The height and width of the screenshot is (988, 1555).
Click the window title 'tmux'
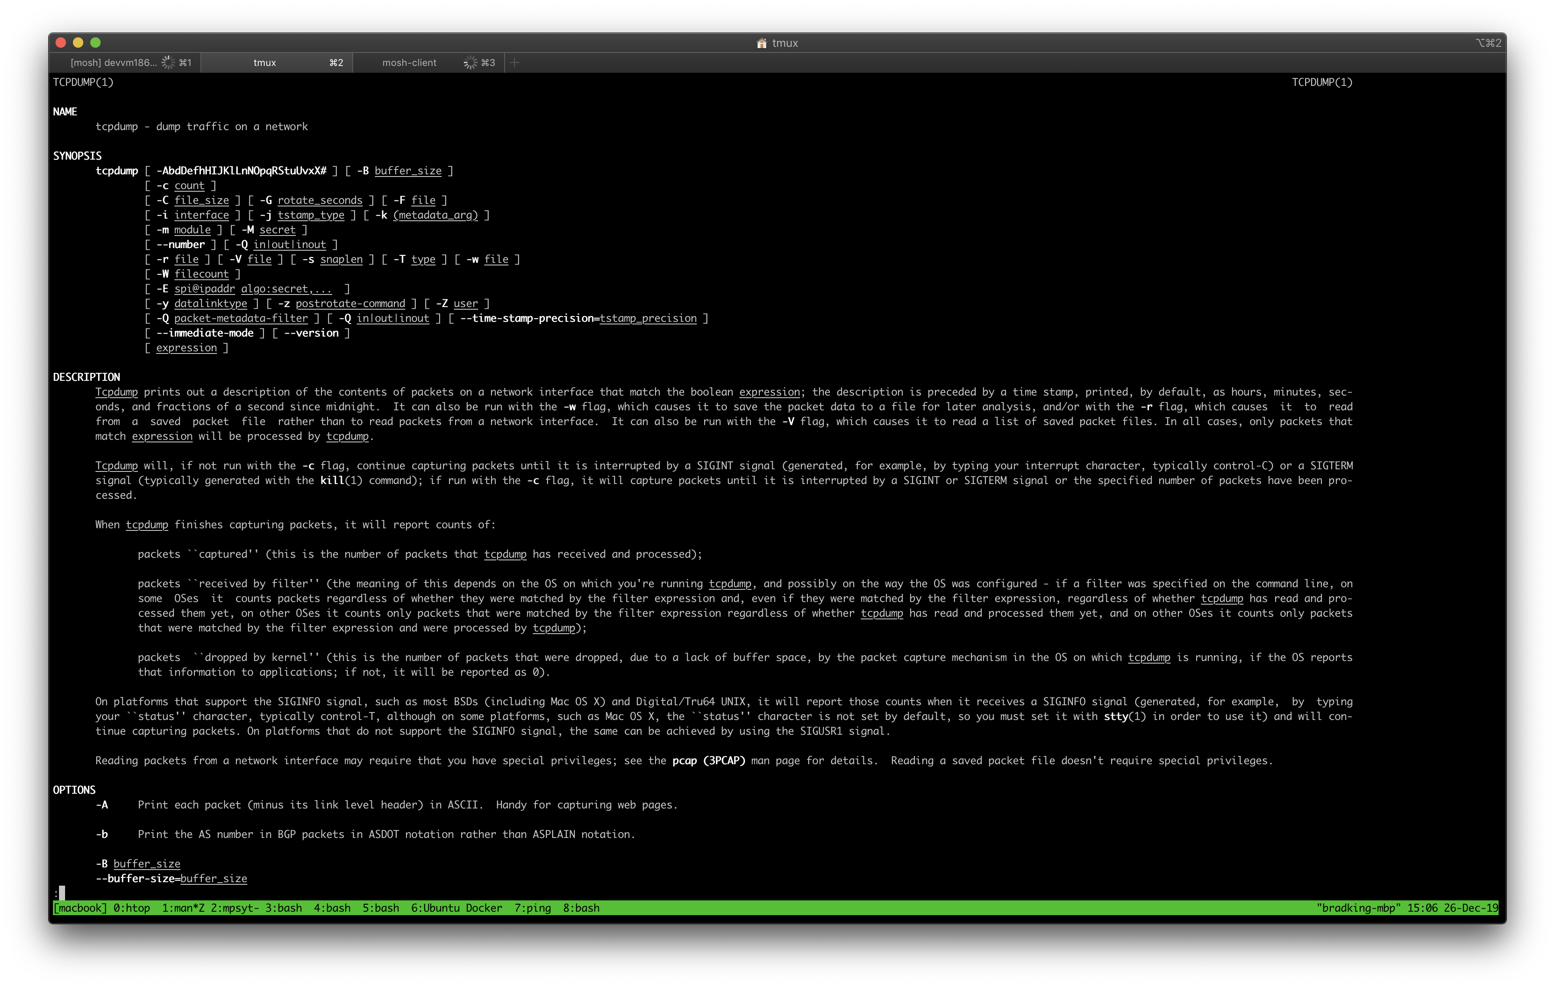pyautogui.click(x=785, y=43)
